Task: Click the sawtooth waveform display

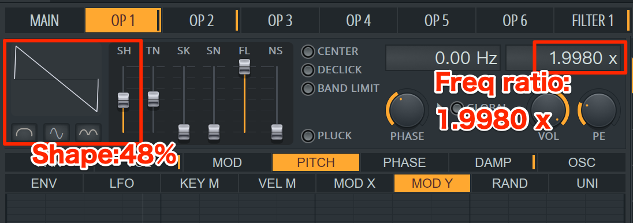Action: (57, 79)
